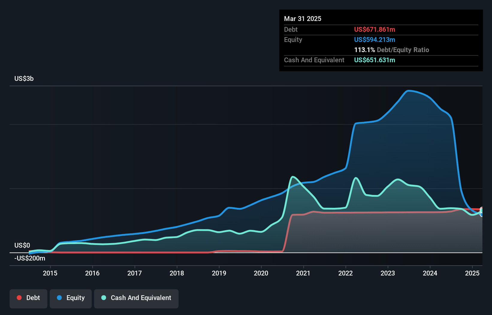This screenshot has width=492, height=315.
Task: Click the US$3b axis label
Action: [x=24, y=78]
